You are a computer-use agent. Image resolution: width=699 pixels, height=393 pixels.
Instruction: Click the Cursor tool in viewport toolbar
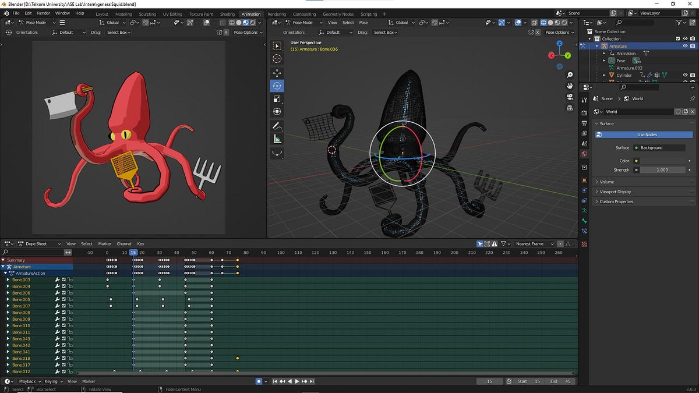(x=277, y=58)
